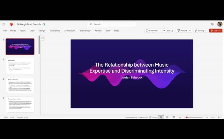This screenshot has height=139, width=224.
Task: Switch to Normal view in status bar
Action: pos(161,117)
